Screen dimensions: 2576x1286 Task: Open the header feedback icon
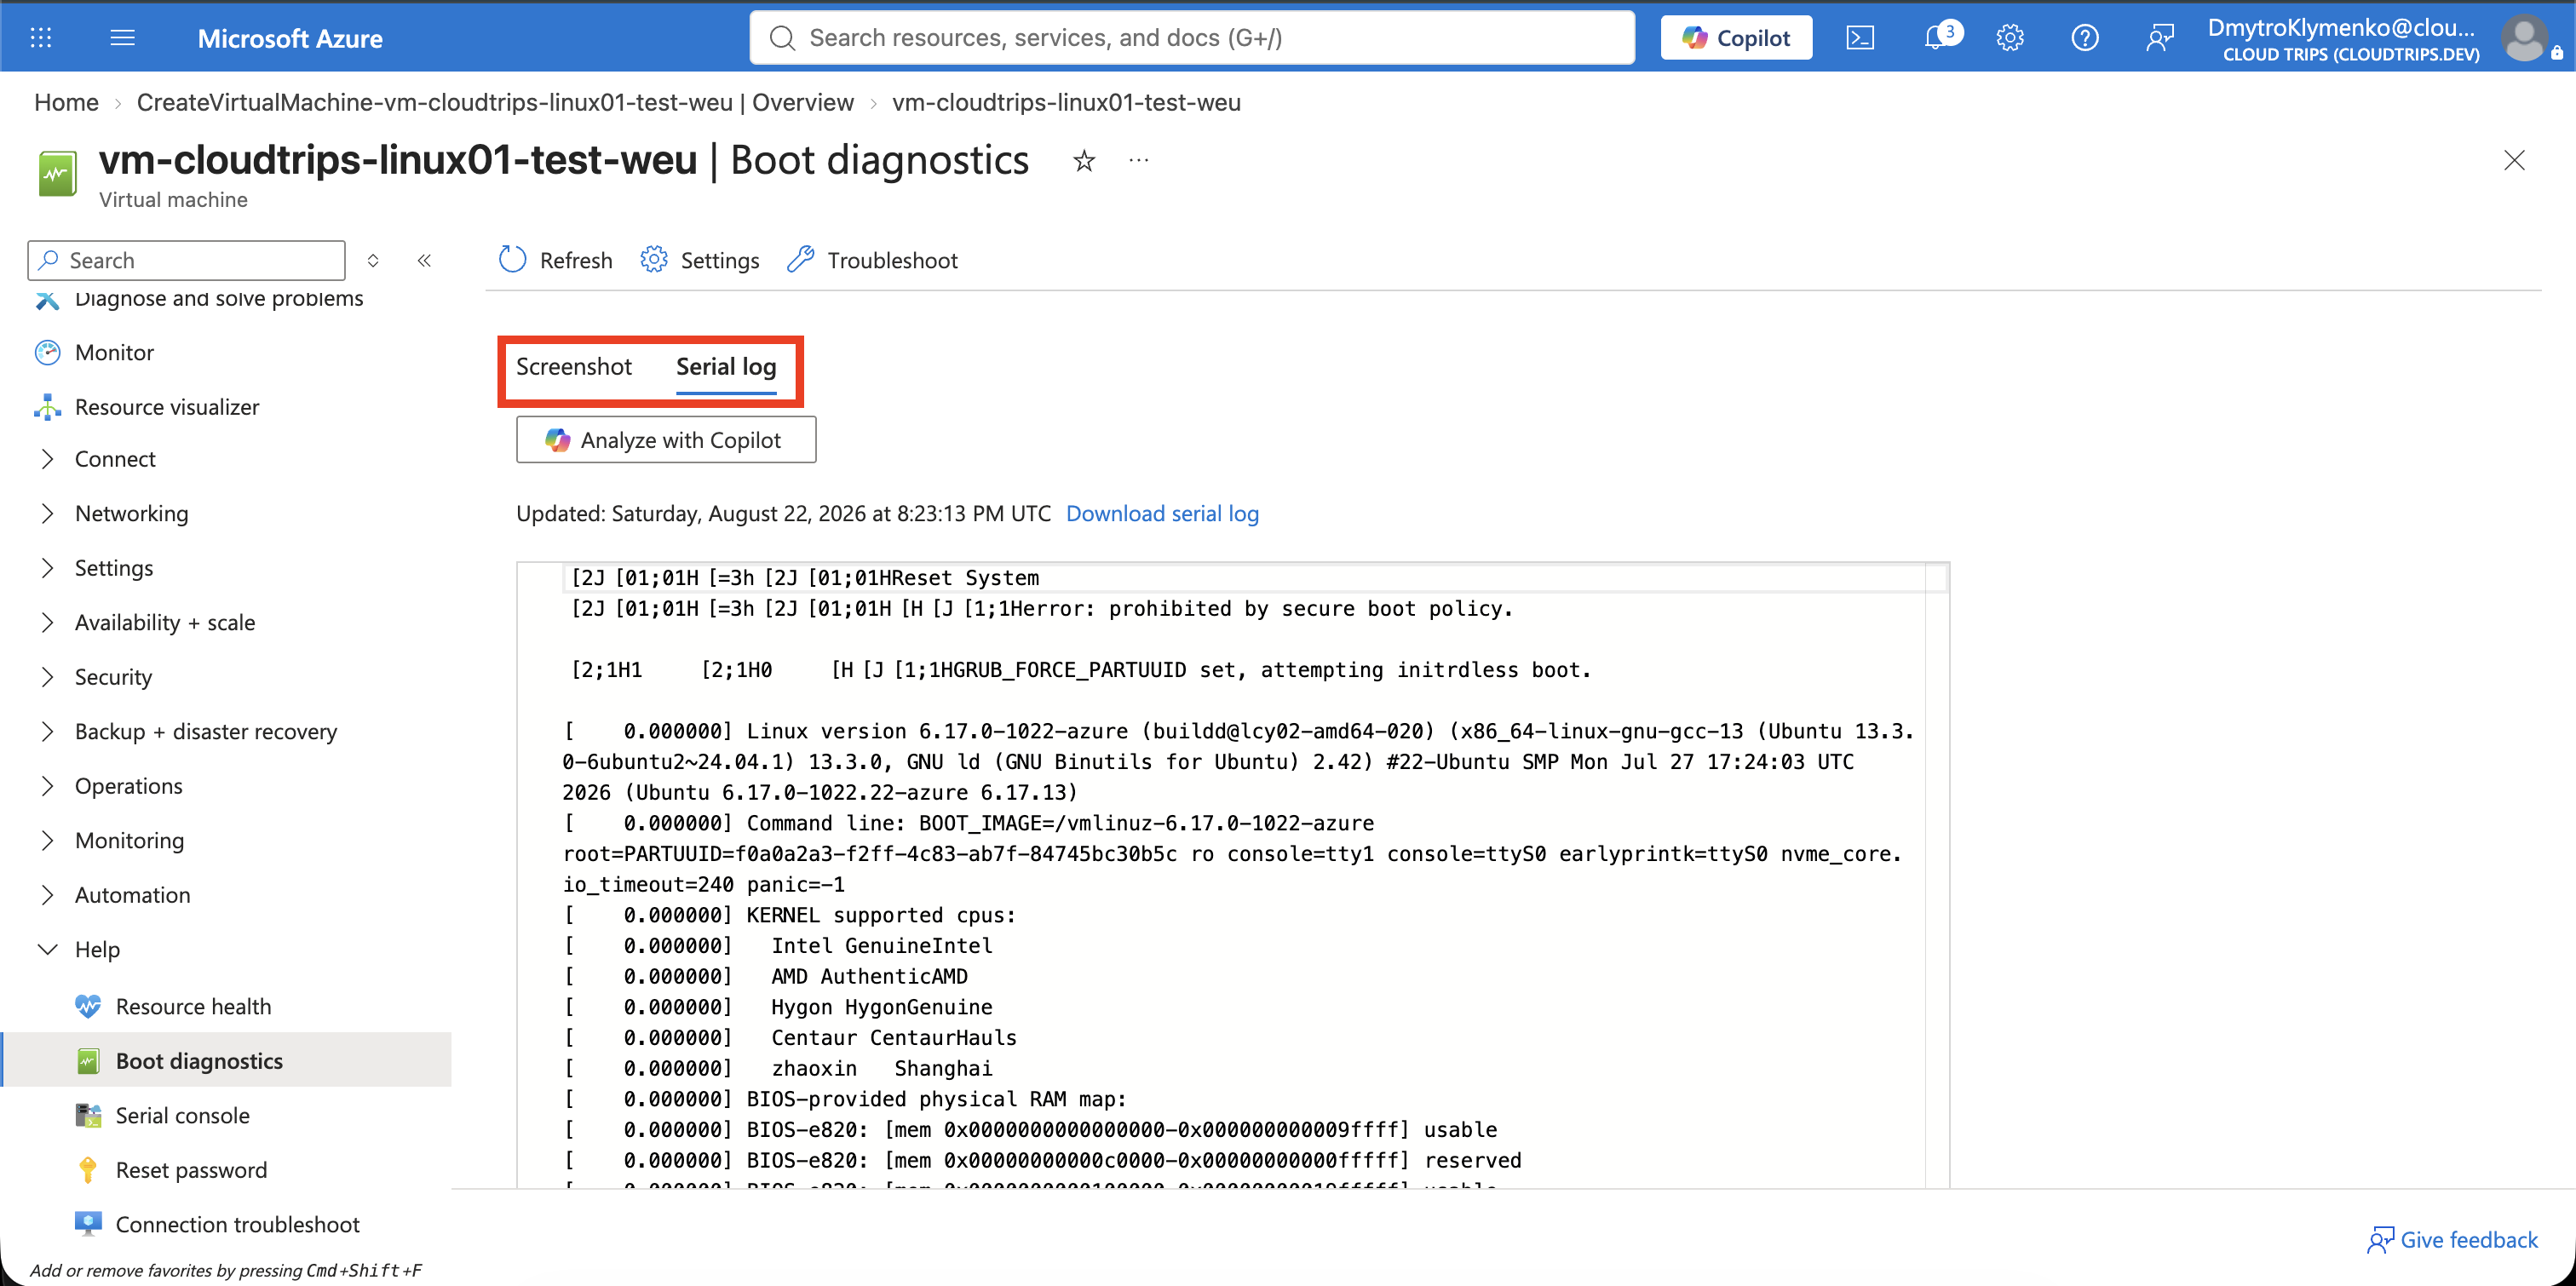tap(2160, 38)
